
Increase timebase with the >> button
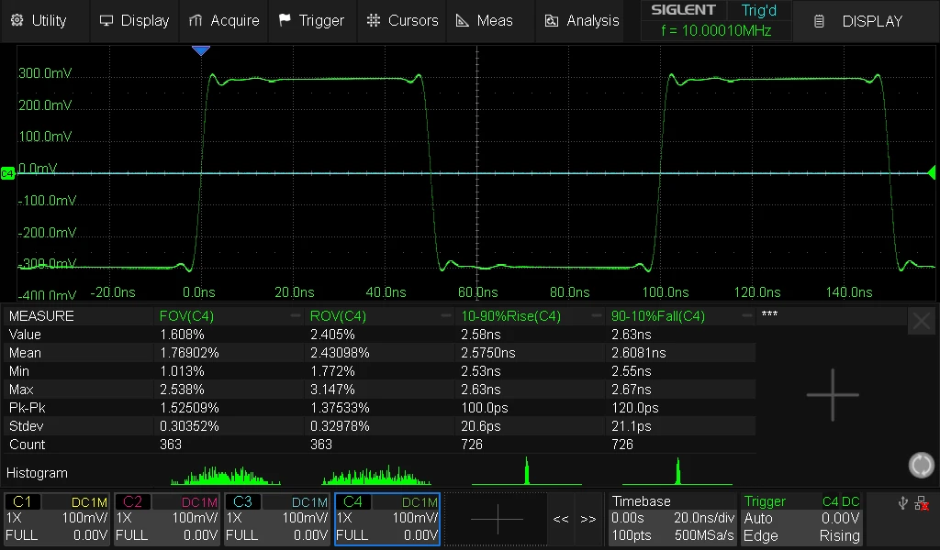588,519
